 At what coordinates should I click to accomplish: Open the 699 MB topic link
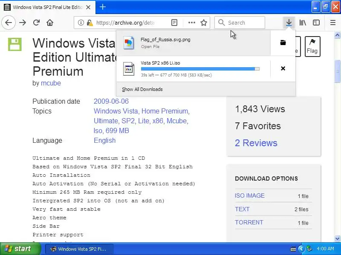(x=117, y=131)
